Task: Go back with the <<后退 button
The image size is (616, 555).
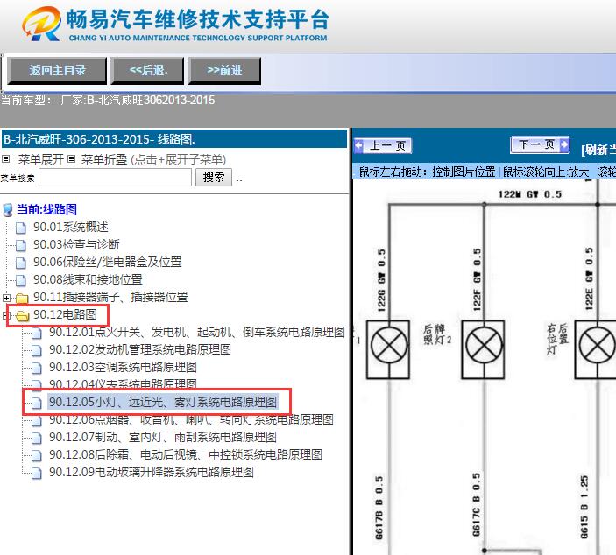Action: [x=147, y=71]
